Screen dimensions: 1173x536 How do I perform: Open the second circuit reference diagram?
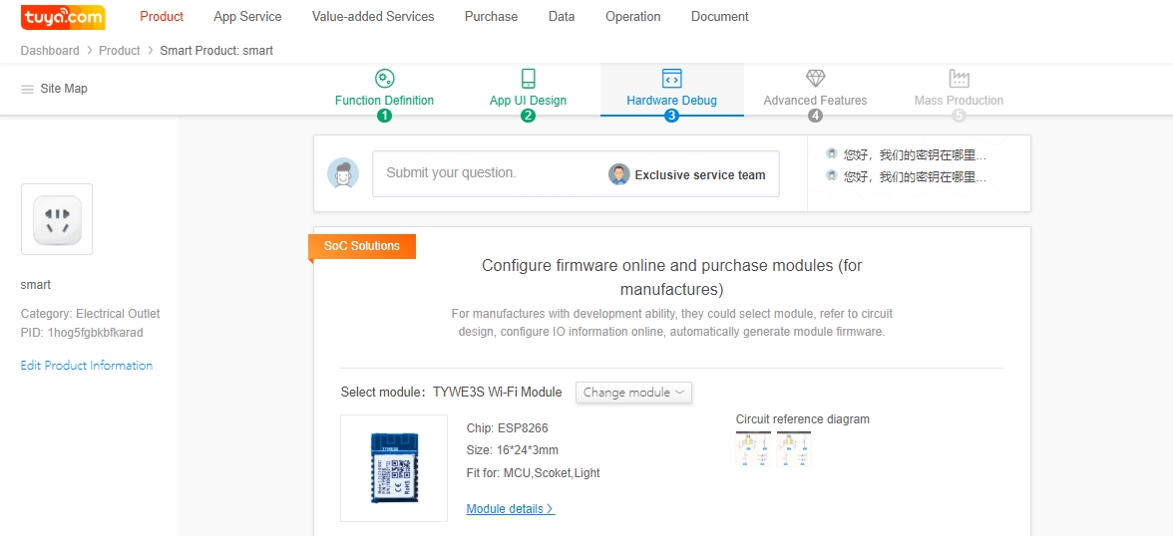click(794, 449)
